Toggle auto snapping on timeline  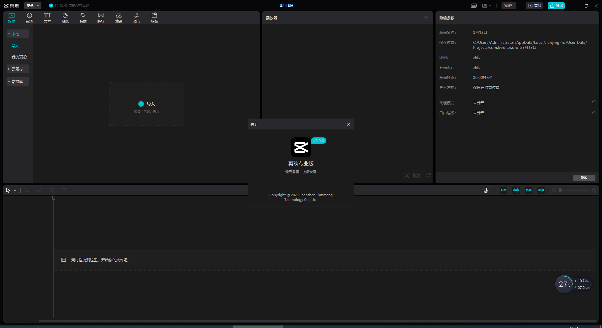click(x=516, y=190)
